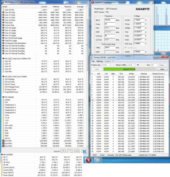Open the Settings menu in LinX
170x177 pixels.
point(99,61)
